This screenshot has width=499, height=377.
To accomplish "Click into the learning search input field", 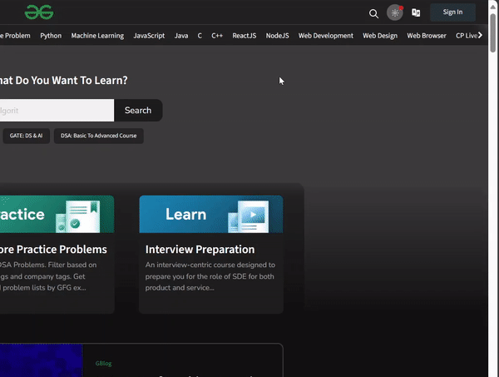I will pos(56,110).
